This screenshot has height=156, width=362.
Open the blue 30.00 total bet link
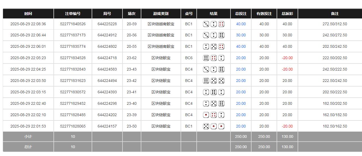[x=241, y=35]
